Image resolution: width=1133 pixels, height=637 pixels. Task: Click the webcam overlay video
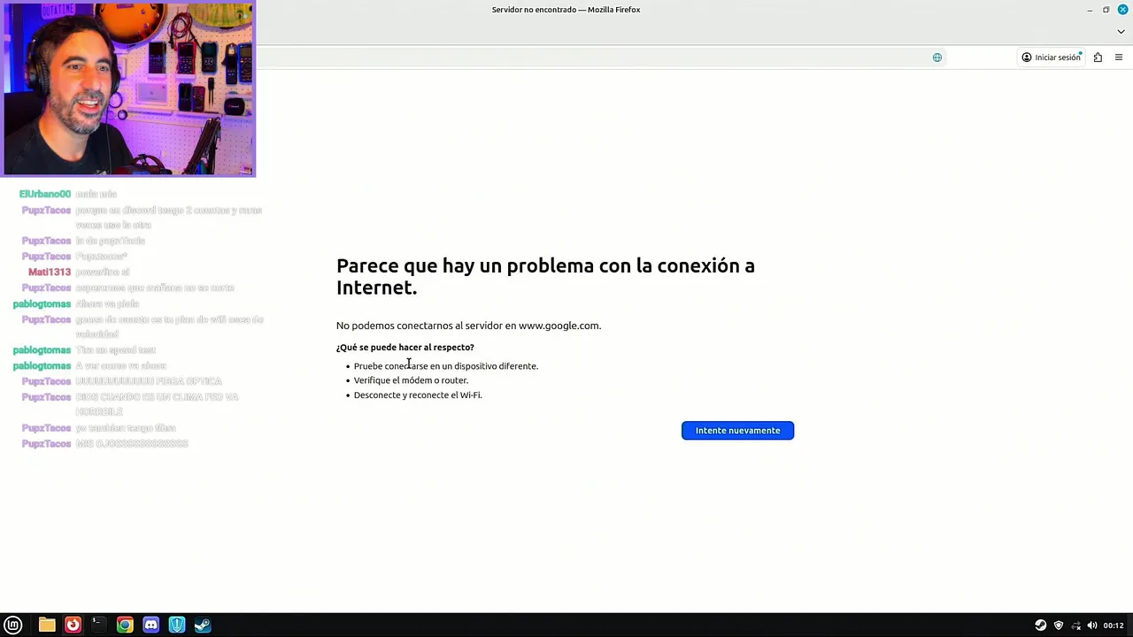tap(129, 89)
